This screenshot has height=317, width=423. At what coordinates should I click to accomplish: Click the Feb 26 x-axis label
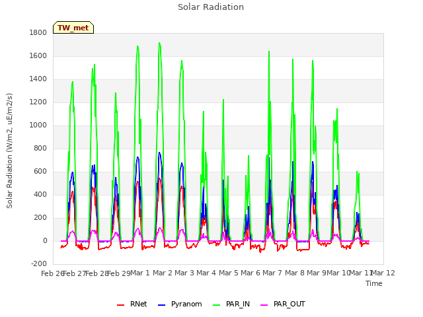point(52,273)
